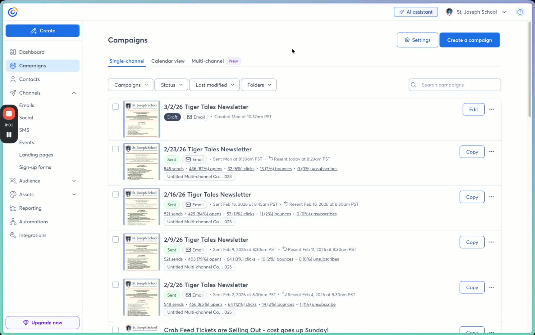Open the Last modified sort dropdown
535x335 pixels.
[214, 85]
